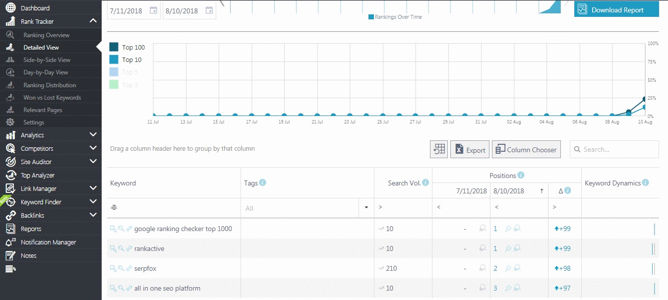Screen dimensions: 668x300
Task: Select Won vs Lost Keywords
Action: [52, 98]
